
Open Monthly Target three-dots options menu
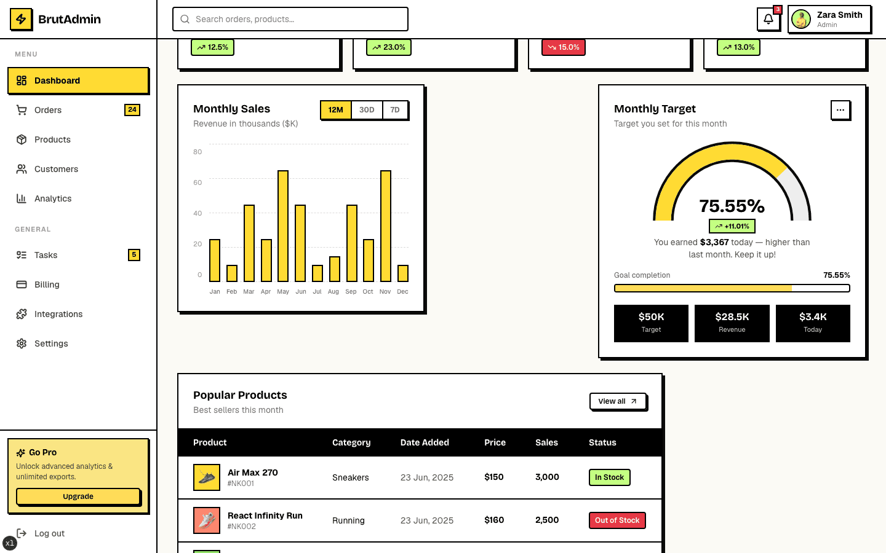[x=840, y=110]
